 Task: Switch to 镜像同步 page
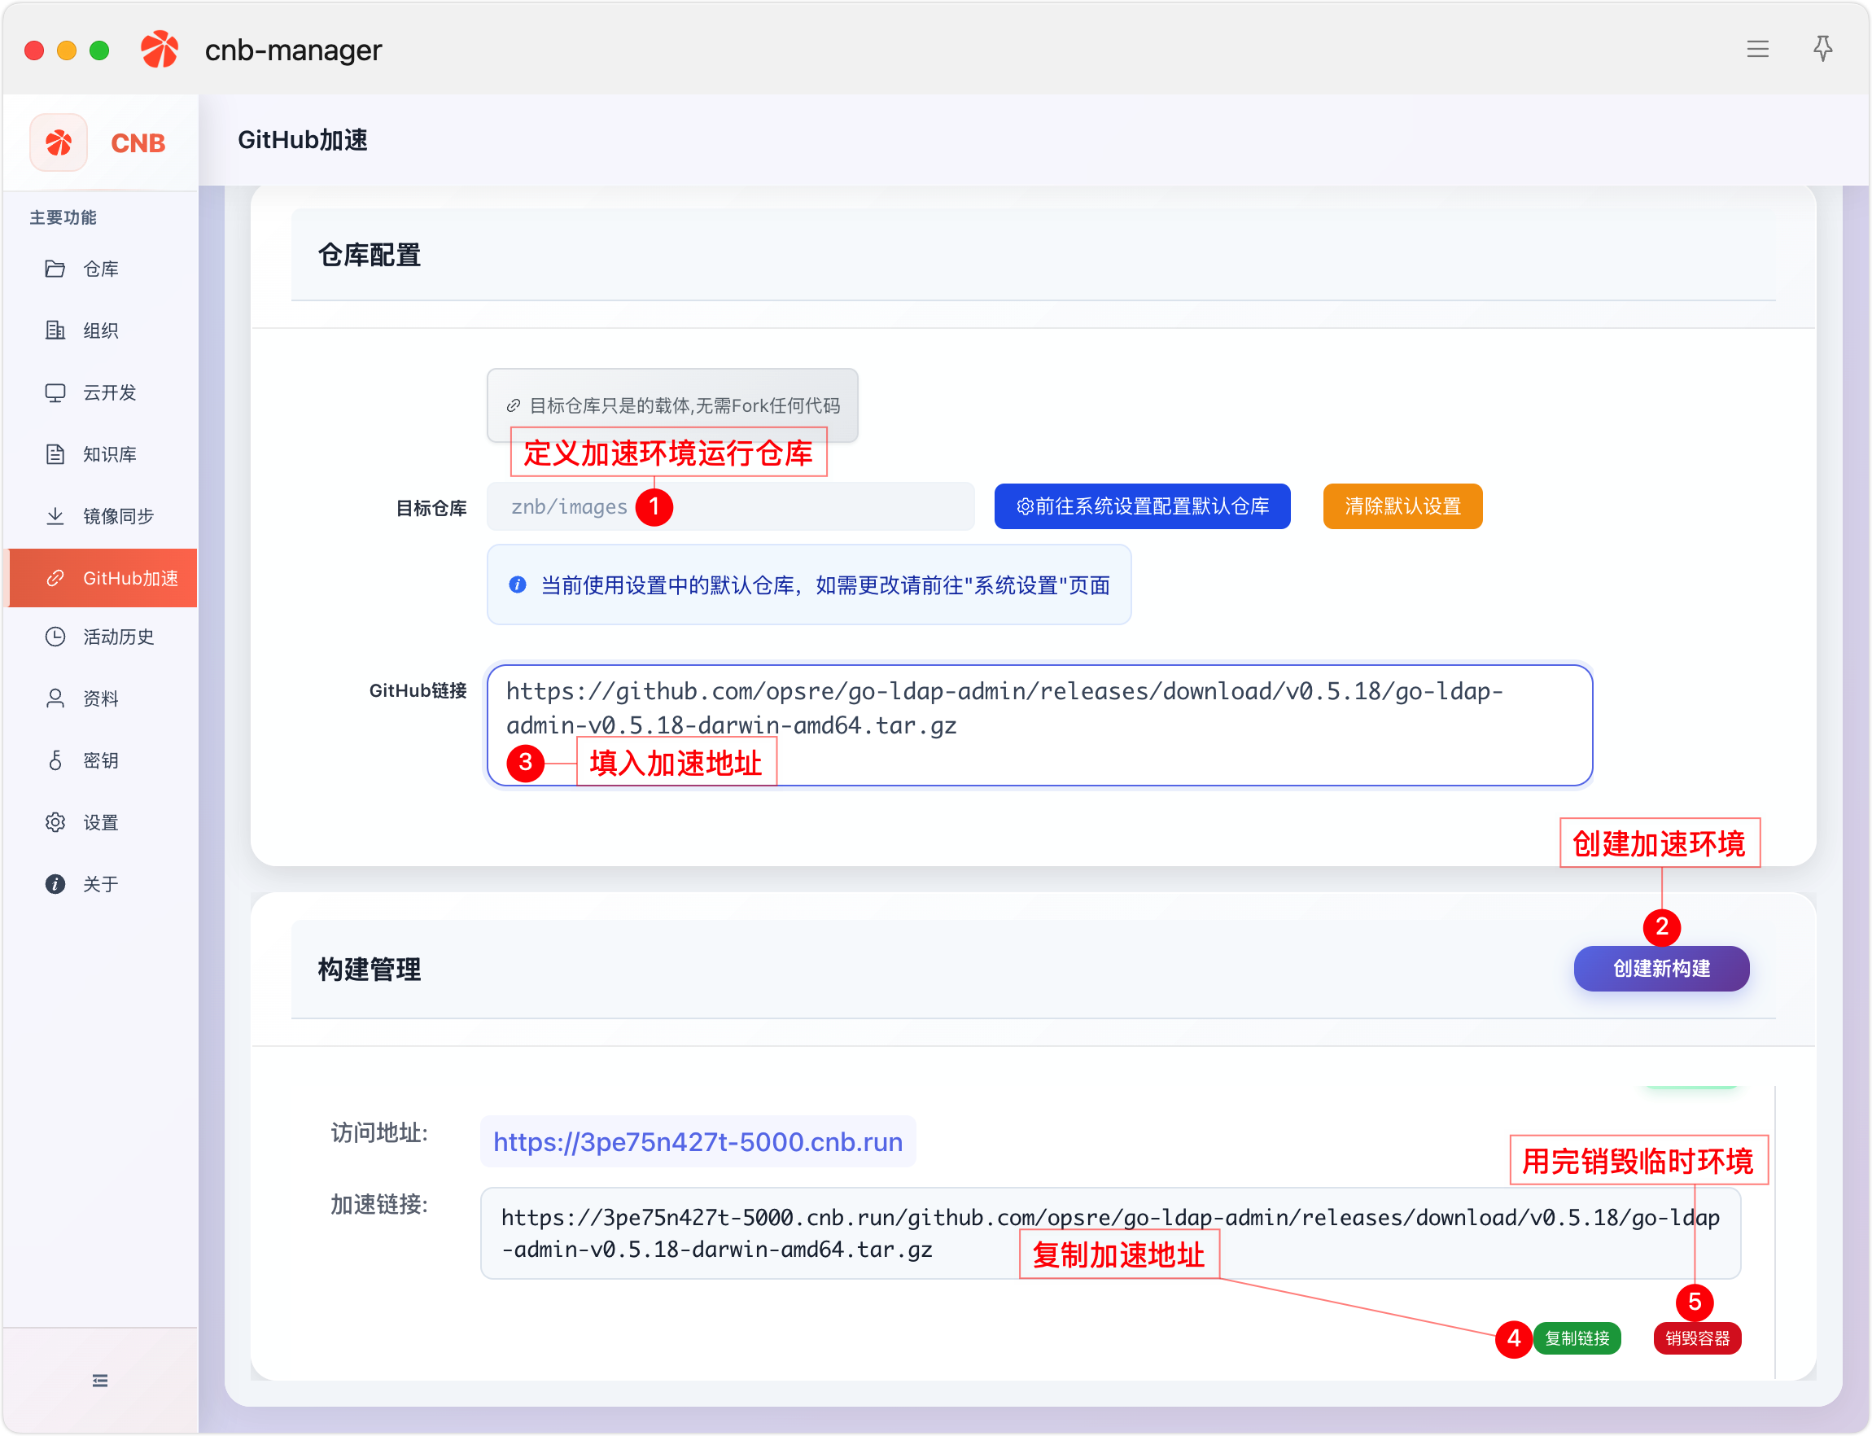point(103,516)
